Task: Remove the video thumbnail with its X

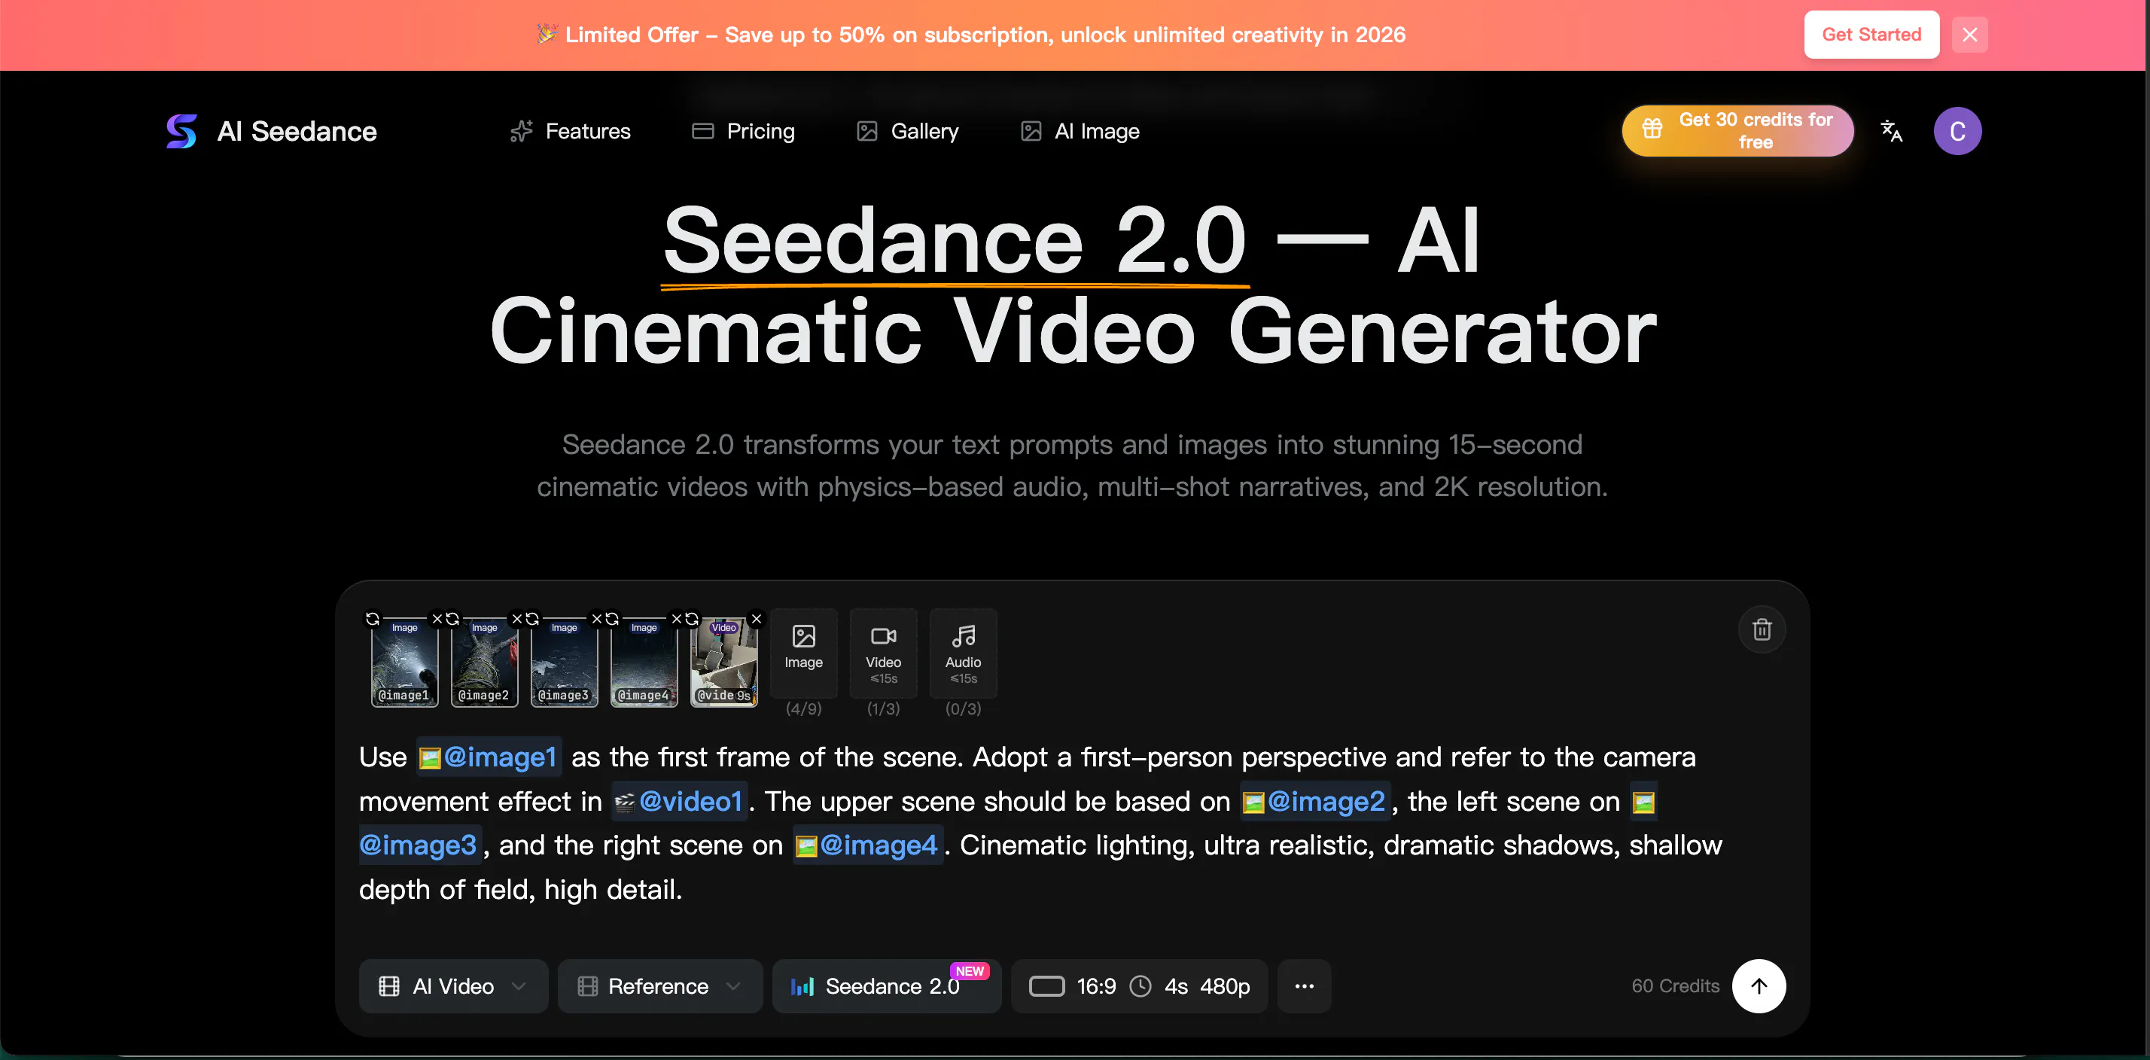Action: [756, 619]
